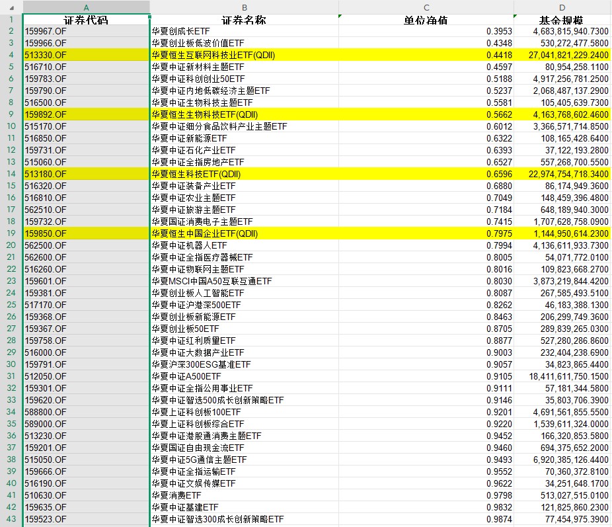Select column A header

click(x=87, y=7)
